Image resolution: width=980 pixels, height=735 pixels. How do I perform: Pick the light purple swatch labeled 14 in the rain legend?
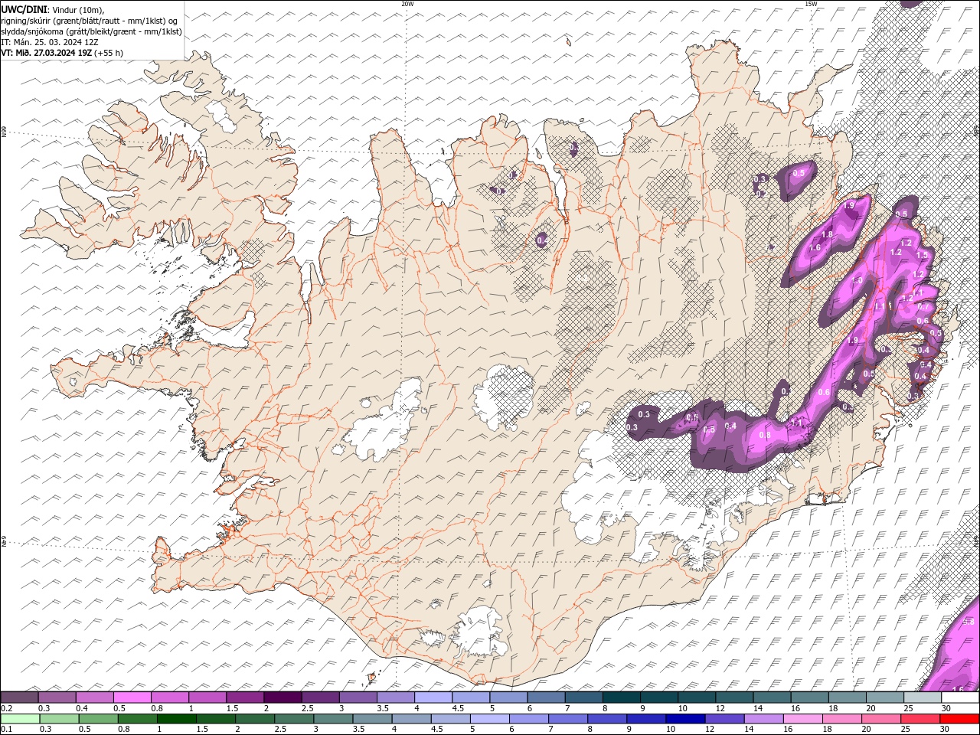coord(763,719)
